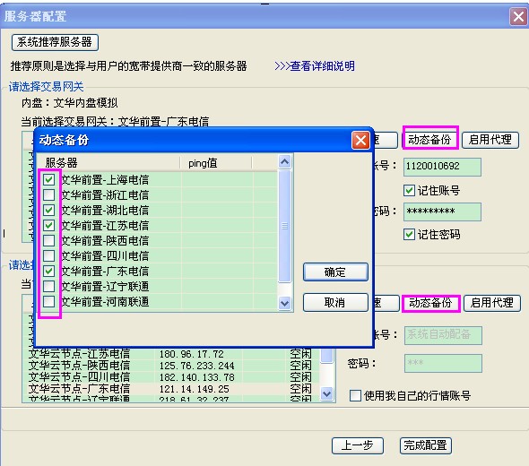529x466 pixels.
Task: Select 文华前置-河南联通 row text
Action: [x=105, y=301]
